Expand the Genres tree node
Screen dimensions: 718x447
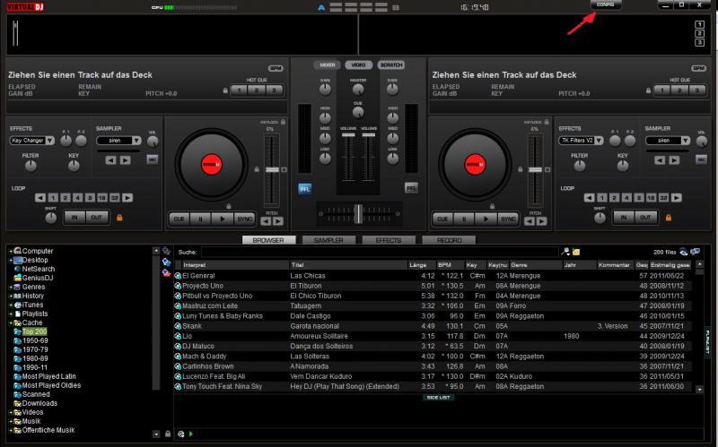point(11,287)
